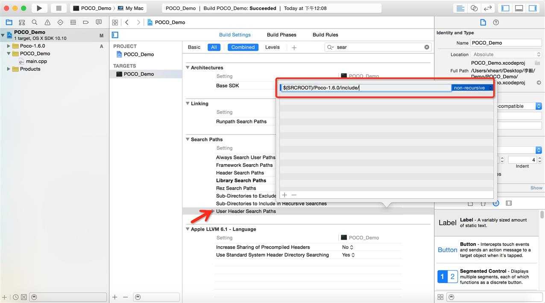Image resolution: width=545 pixels, height=303 pixels.
Task: Open the Build Rules tab
Action: pos(325,35)
